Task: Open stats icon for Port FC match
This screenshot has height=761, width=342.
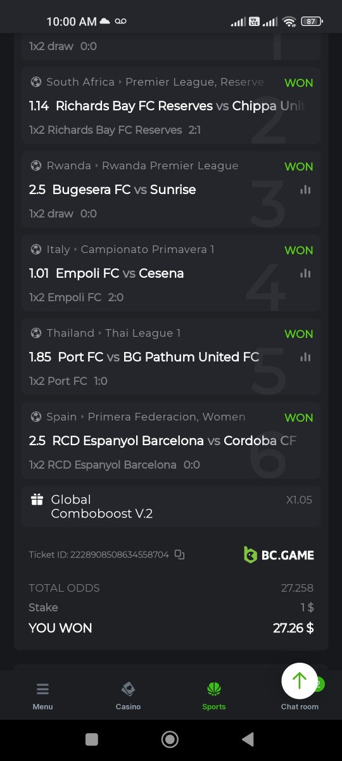Action: tap(305, 357)
